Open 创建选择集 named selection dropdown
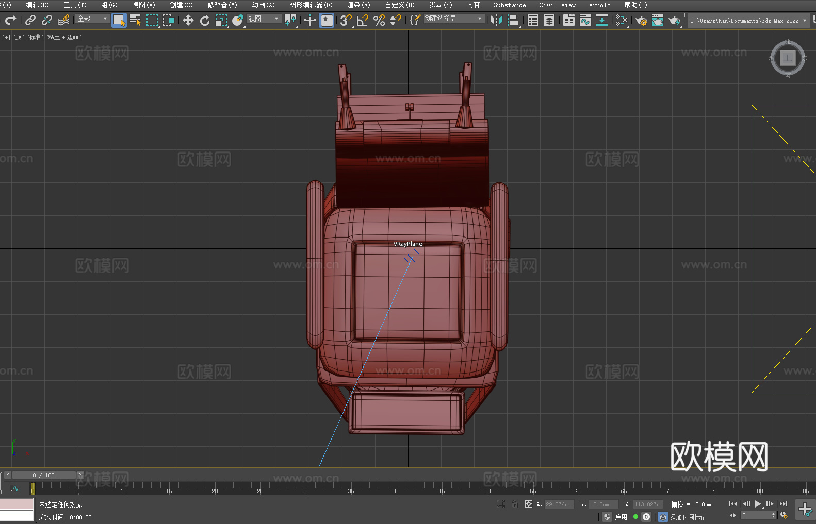 pos(454,19)
